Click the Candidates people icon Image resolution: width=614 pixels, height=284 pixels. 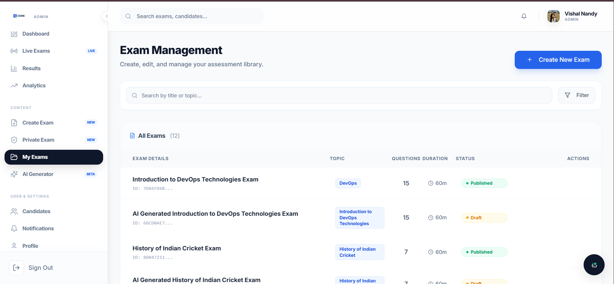(14, 211)
